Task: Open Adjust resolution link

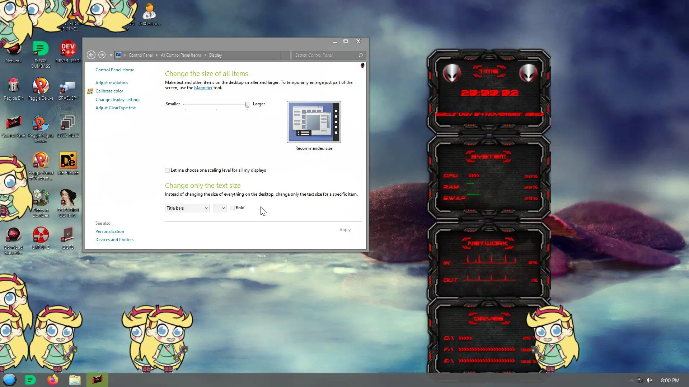Action: (x=111, y=83)
